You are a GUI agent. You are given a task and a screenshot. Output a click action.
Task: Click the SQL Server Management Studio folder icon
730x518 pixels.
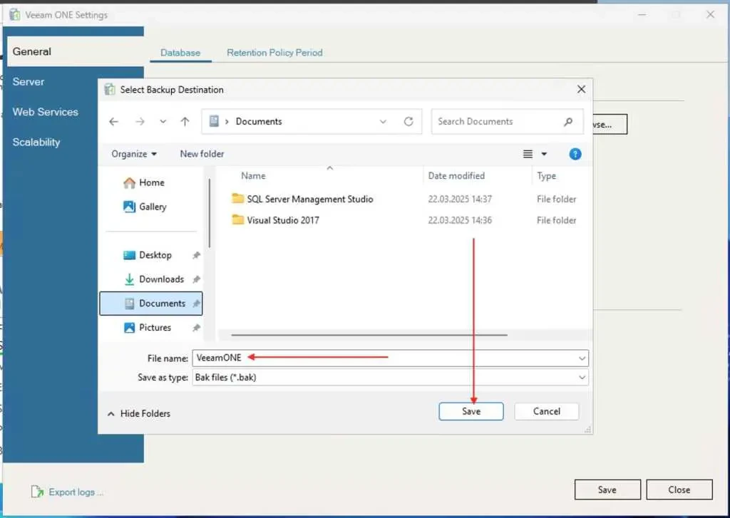[238, 199]
